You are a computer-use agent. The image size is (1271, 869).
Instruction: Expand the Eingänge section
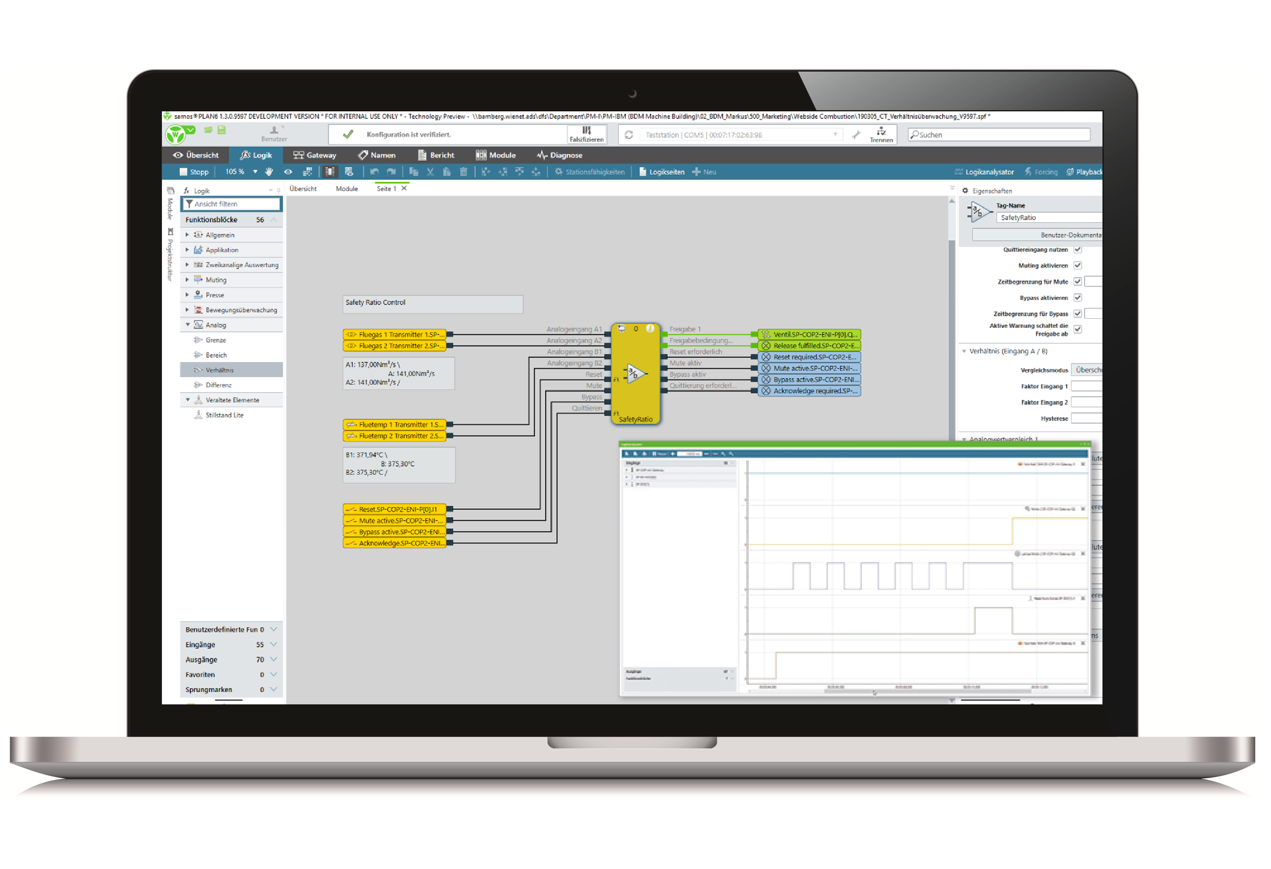[274, 645]
